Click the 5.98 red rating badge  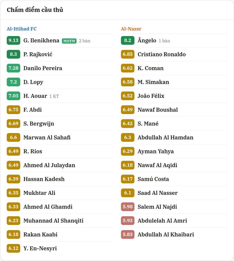(x=128, y=207)
